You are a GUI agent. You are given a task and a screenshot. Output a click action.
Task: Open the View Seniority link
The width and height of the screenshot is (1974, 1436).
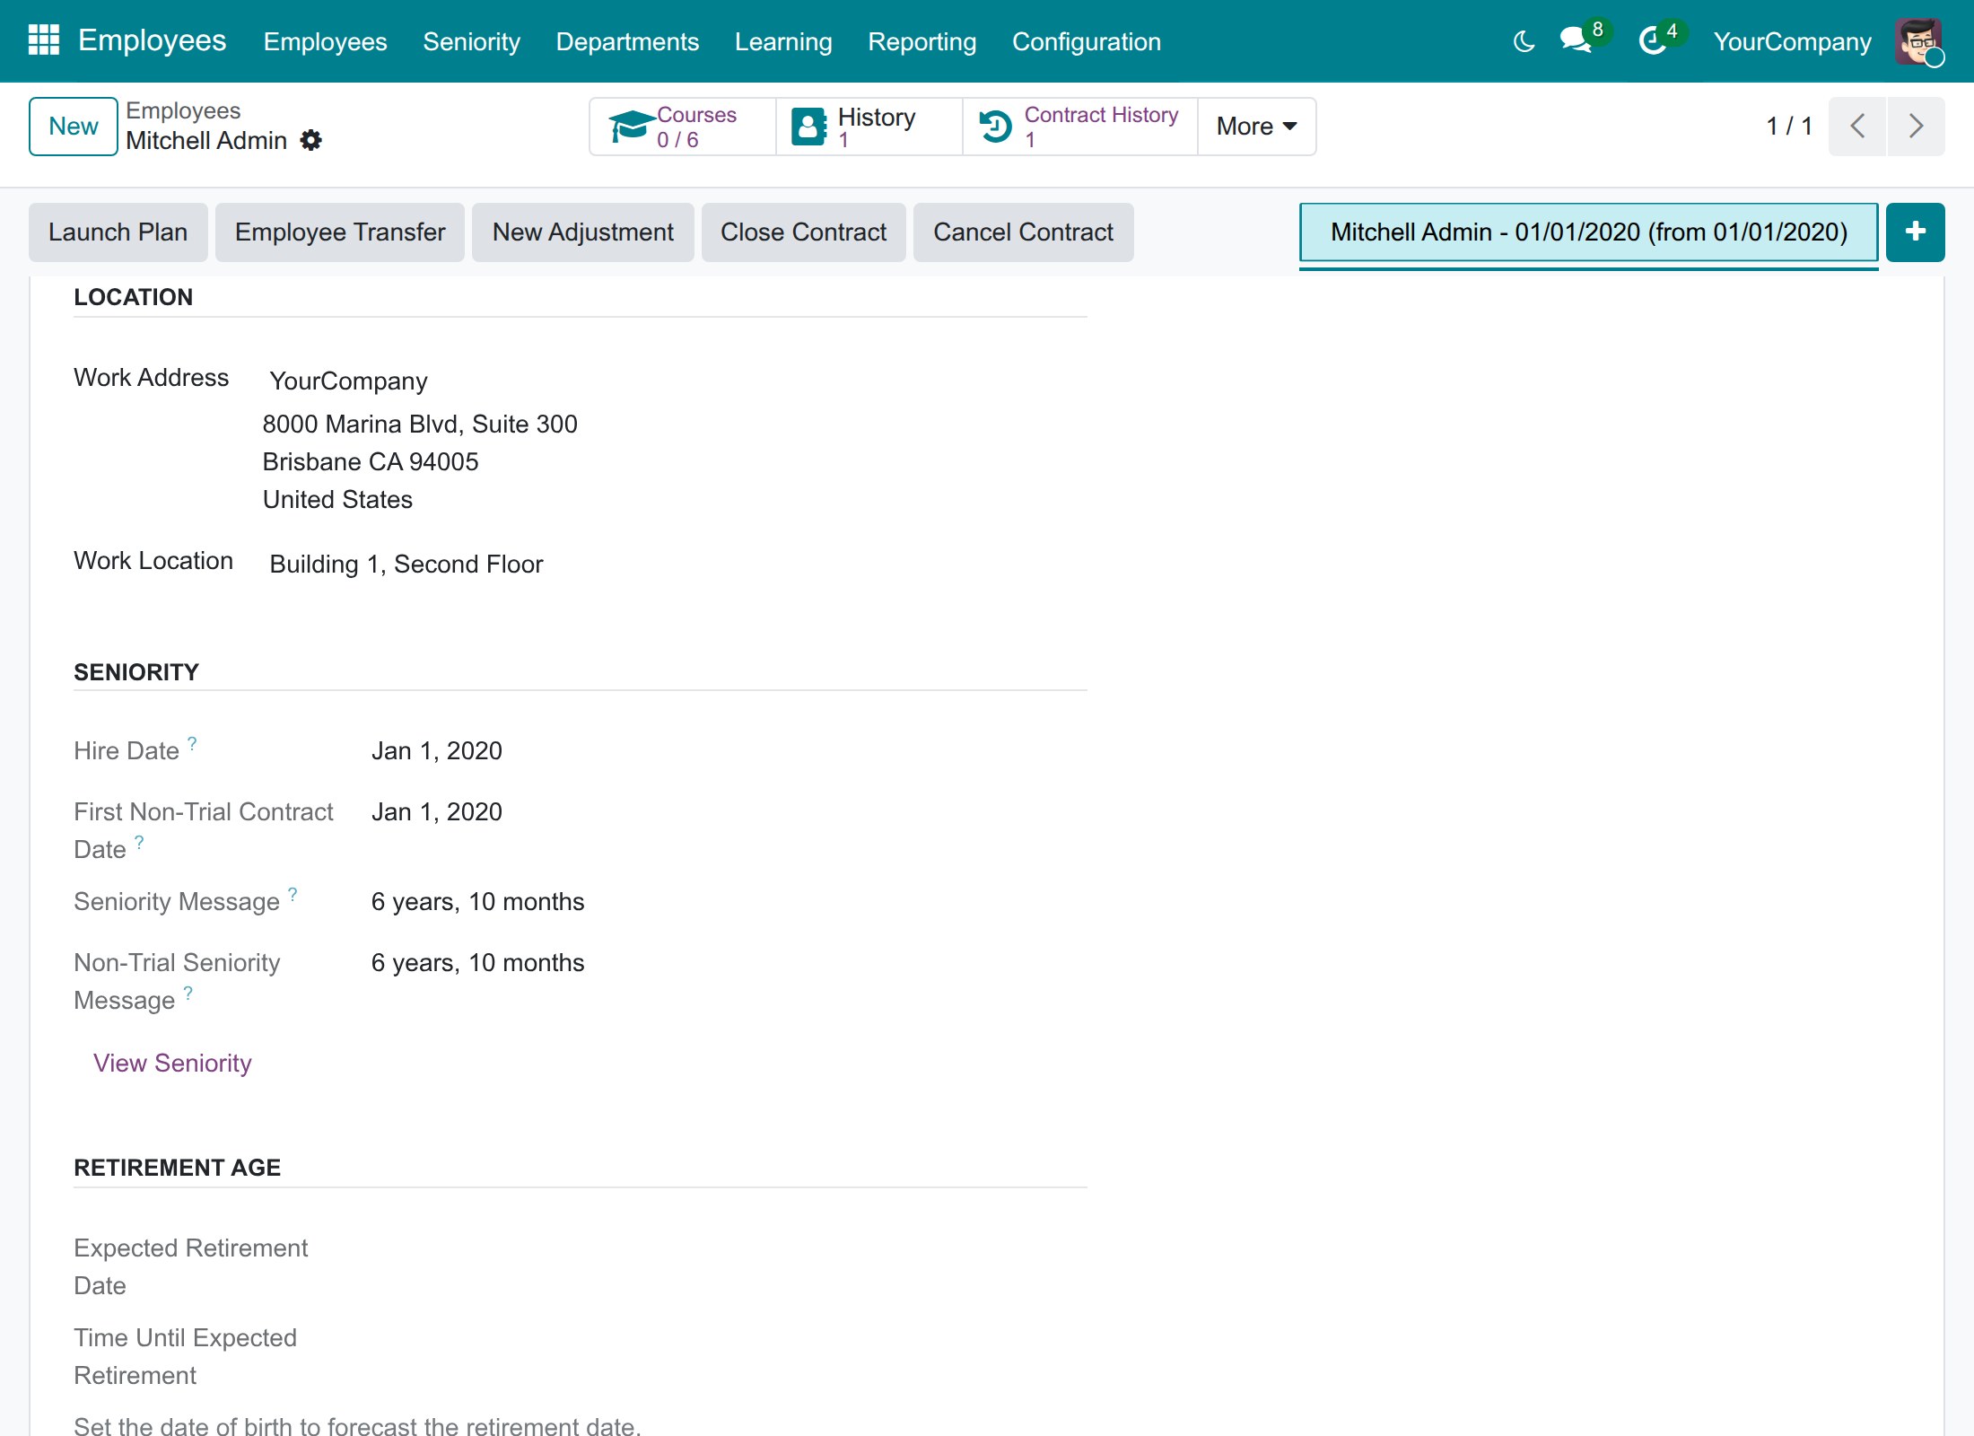172,1063
